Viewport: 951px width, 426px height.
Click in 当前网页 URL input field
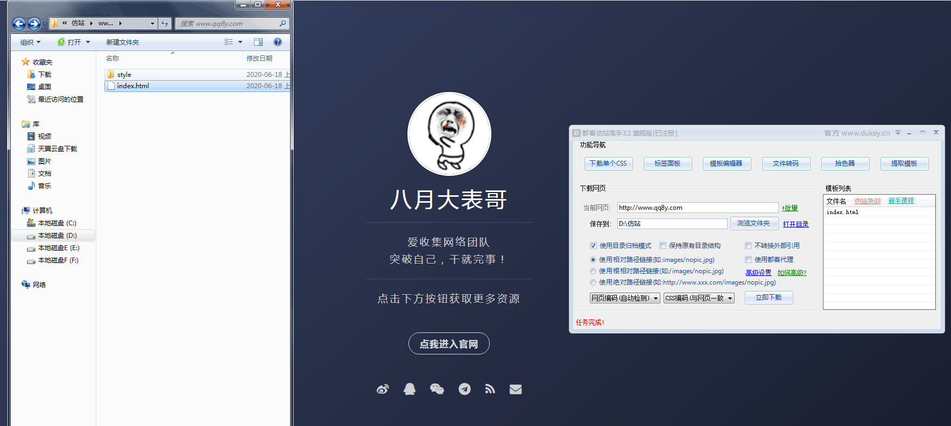[x=698, y=208]
